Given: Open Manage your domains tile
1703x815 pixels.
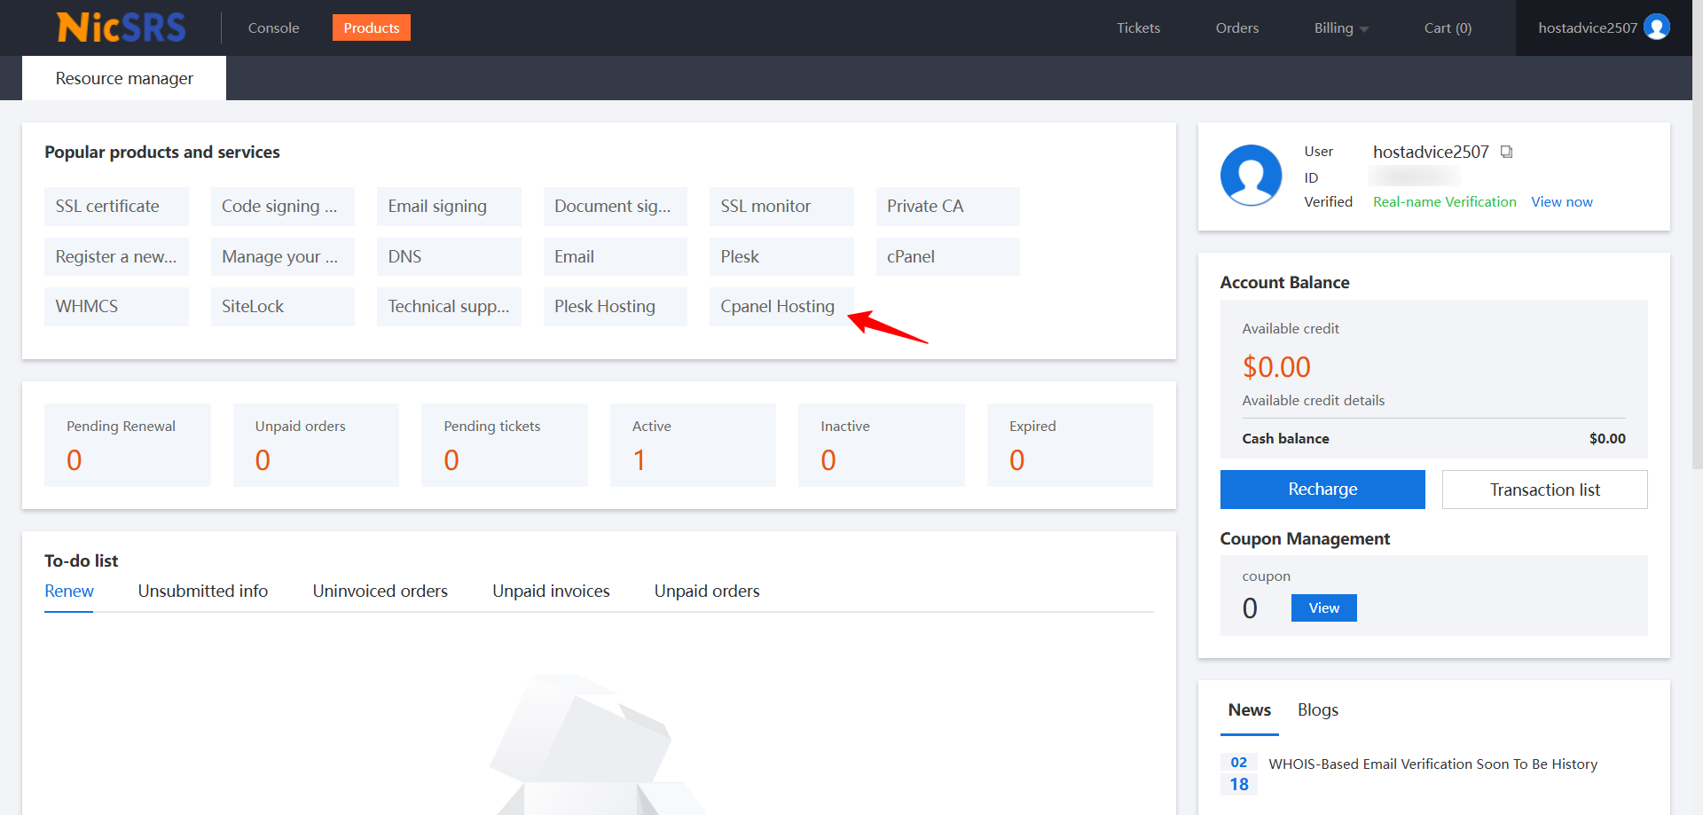Looking at the screenshot, I should tap(283, 256).
